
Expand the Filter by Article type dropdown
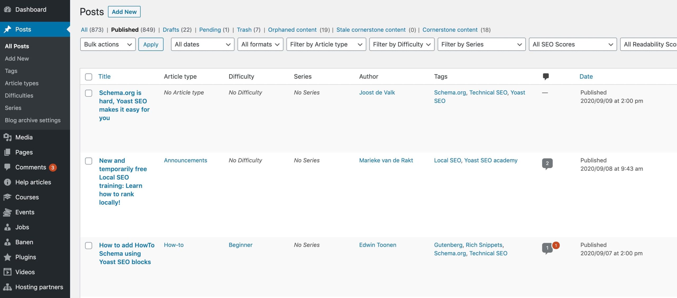tap(326, 44)
